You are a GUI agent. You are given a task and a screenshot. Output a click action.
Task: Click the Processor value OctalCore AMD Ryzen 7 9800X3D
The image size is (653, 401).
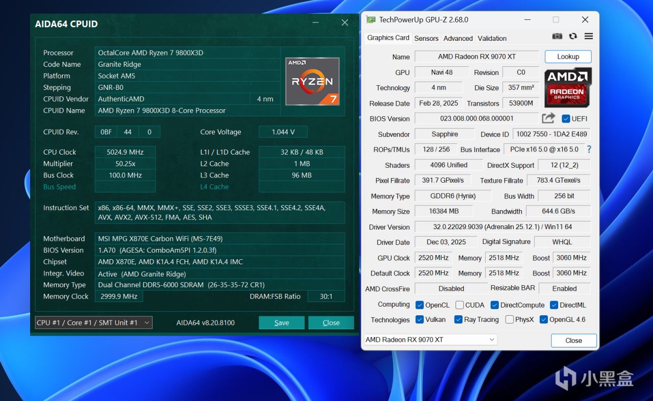188,53
